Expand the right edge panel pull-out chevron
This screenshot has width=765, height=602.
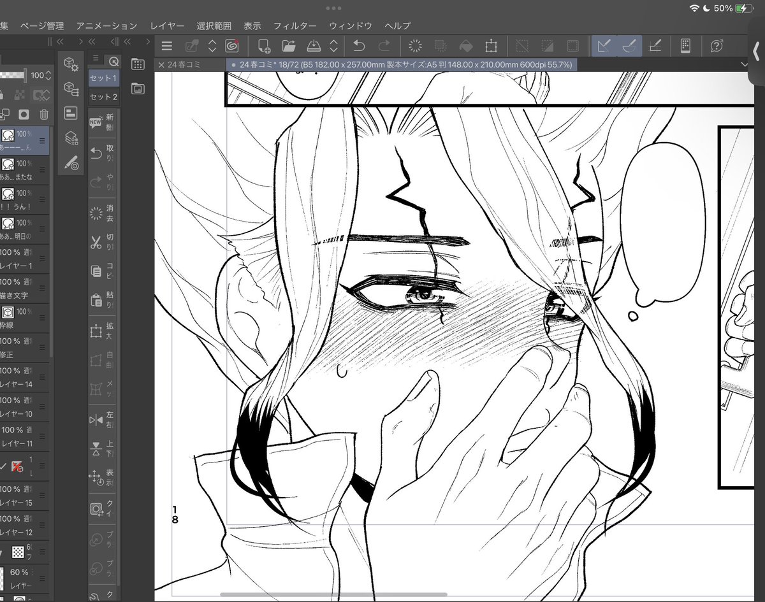pos(756,52)
